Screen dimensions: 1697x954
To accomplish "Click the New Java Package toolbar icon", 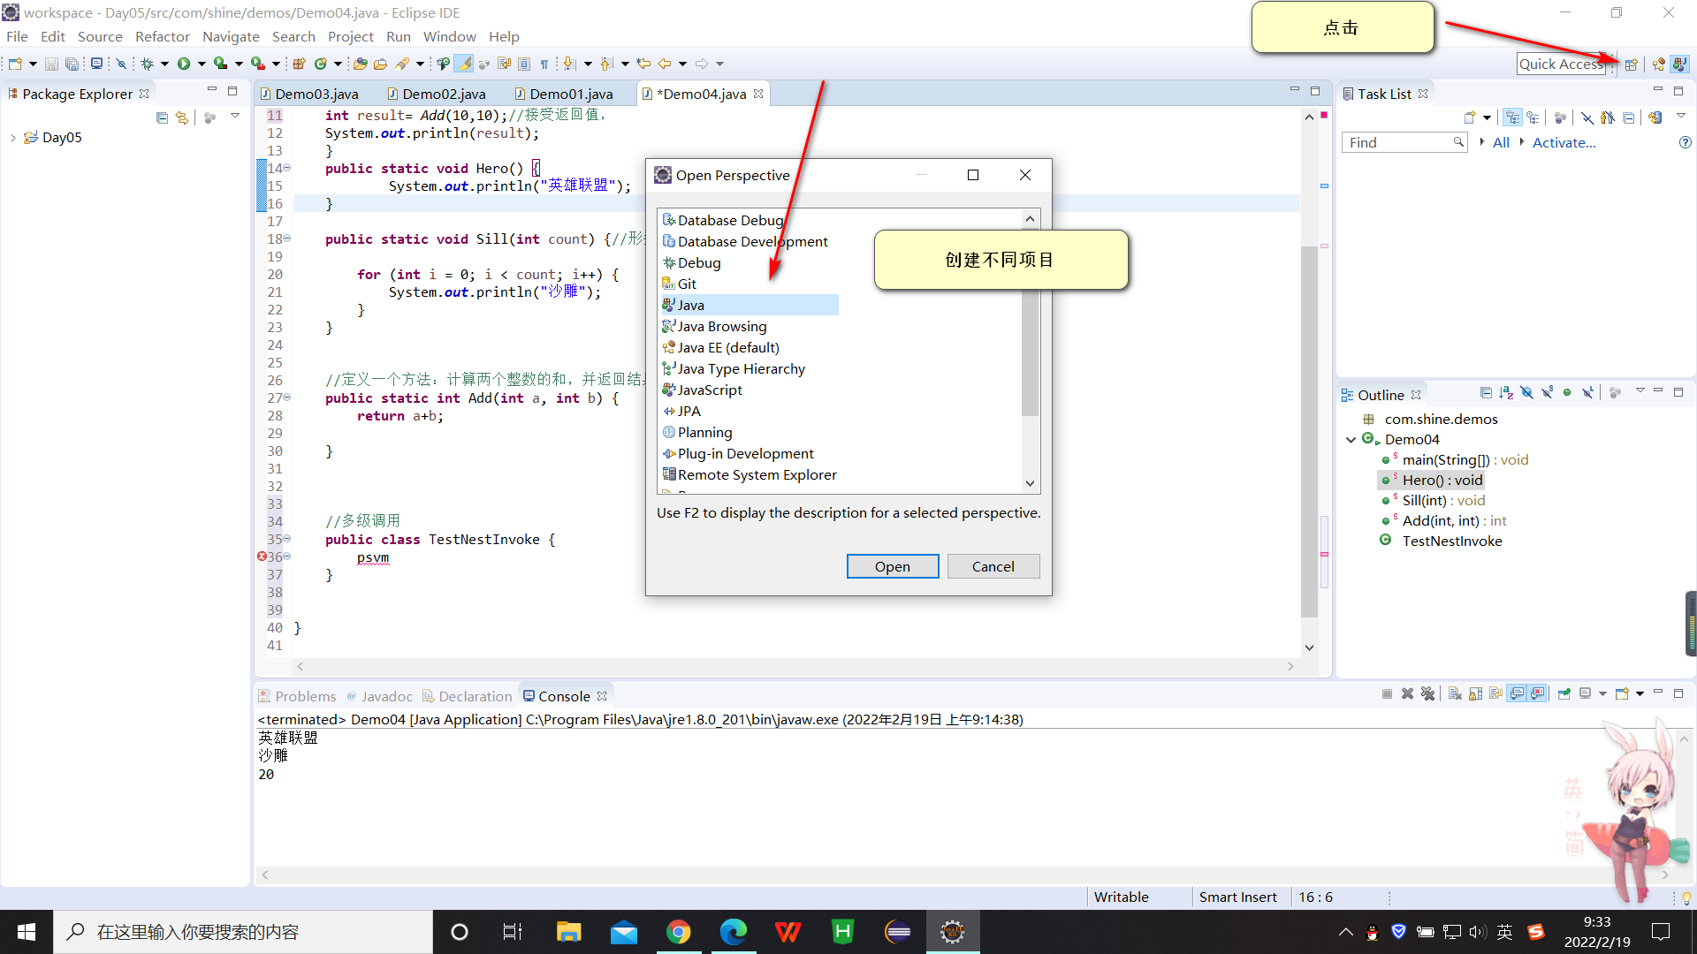I will [x=299, y=64].
